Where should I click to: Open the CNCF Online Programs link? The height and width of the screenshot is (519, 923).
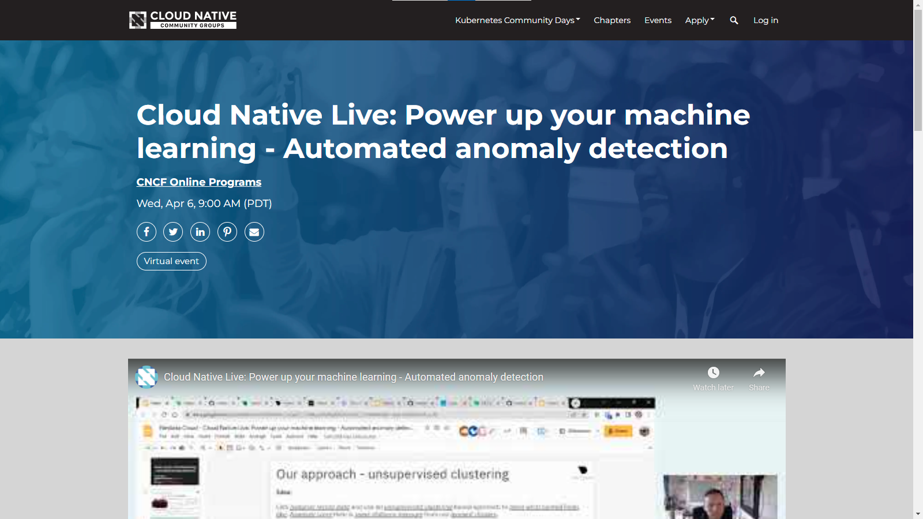pos(198,182)
